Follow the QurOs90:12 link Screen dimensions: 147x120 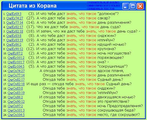[16, 102]
